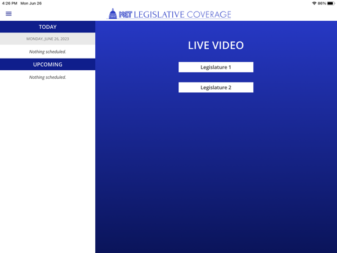Open the Legislature 2 live stream

(x=216, y=87)
